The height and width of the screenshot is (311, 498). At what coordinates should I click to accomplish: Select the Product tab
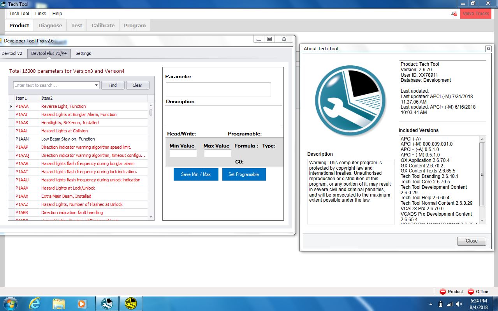tap(19, 25)
